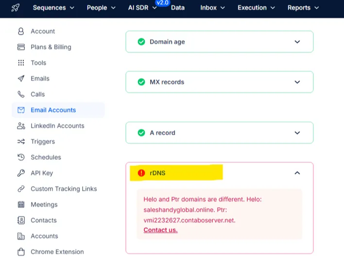This screenshot has height=262, width=344.
Task: Click the rocket logo icon
Action: click(x=16, y=8)
